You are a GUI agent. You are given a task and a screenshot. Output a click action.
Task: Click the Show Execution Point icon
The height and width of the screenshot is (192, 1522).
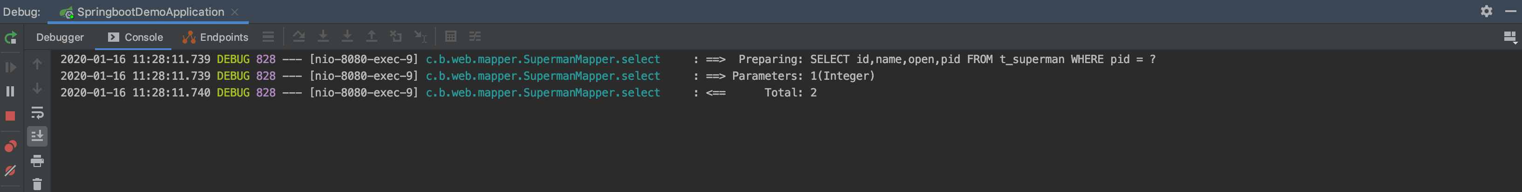pos(268,37)
